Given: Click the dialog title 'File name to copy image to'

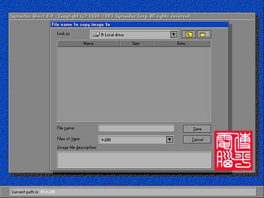Looking at the screenshot, I should click(x=81, y=25).
